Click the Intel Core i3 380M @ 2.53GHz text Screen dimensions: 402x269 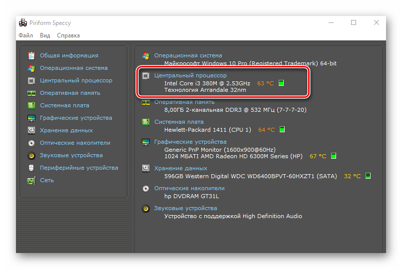pyautogui.click(x=207, y=83)
